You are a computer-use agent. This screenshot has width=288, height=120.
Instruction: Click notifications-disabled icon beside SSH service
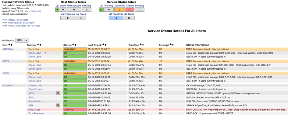(x=58, y=105)
